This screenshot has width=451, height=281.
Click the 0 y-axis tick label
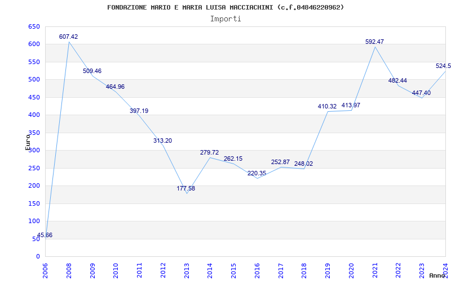(x=38, y=257)
